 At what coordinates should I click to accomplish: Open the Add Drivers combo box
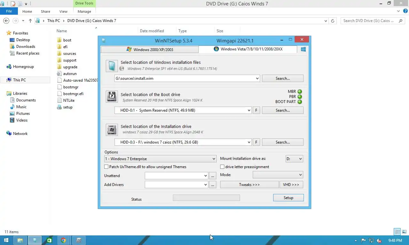176,185
